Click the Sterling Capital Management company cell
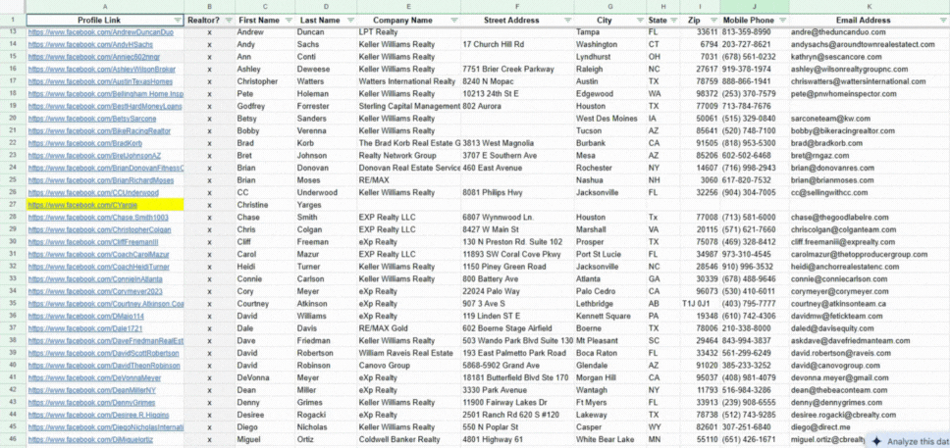This screenshot has width=950, height=448. click(x=407, y=106)
